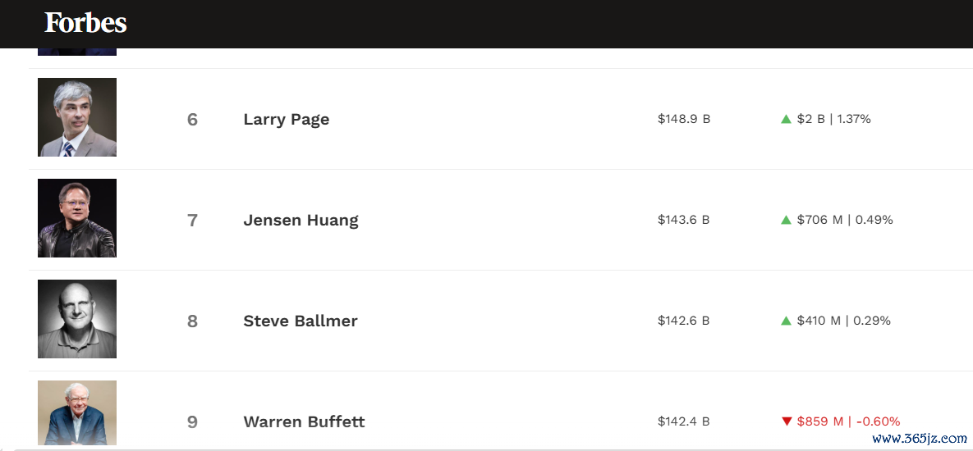Click rank number 6
973x451 pixels.
(192, 120)
